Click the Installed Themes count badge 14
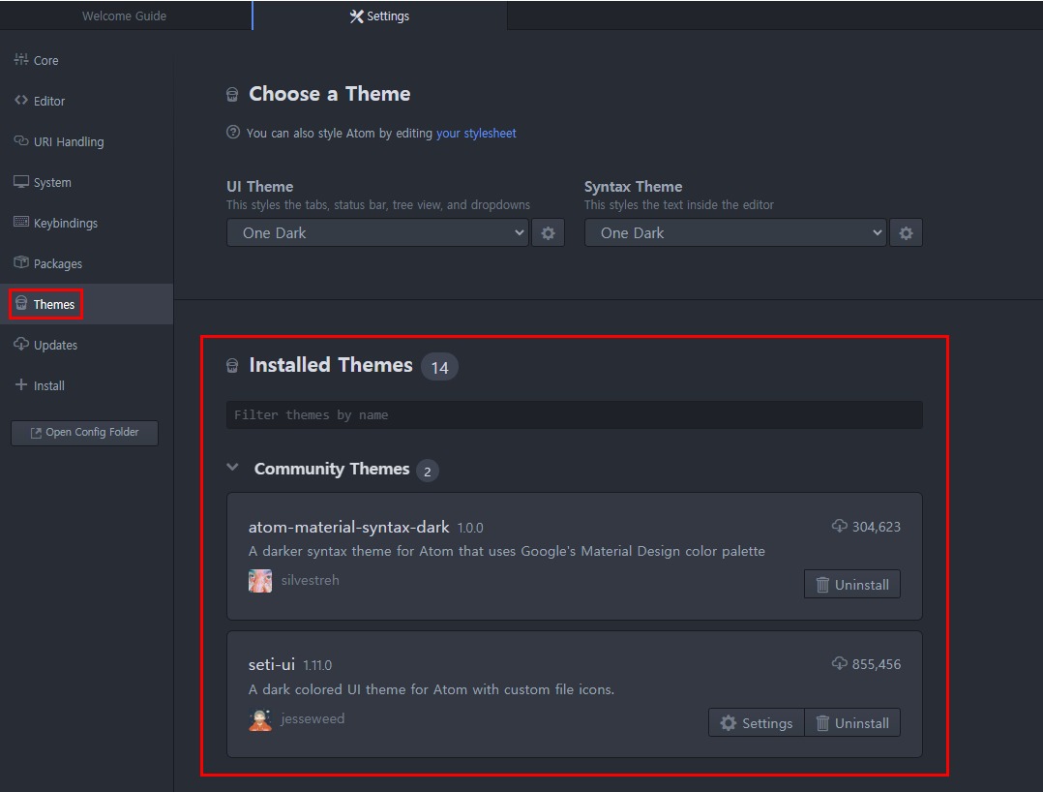The width and height of the screenshot is (1043, 792). pyautogui.click(x=439, y=367)
